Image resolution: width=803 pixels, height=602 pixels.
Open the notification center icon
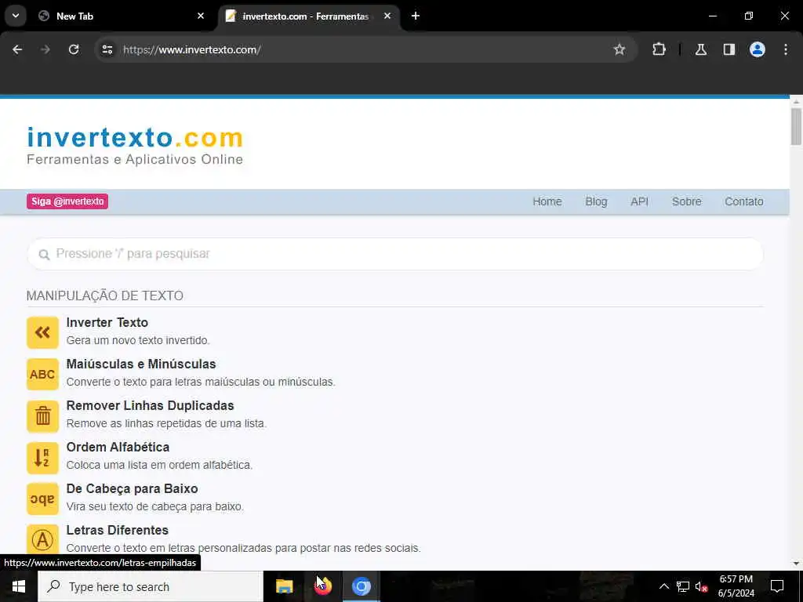(x=777, y=586)
